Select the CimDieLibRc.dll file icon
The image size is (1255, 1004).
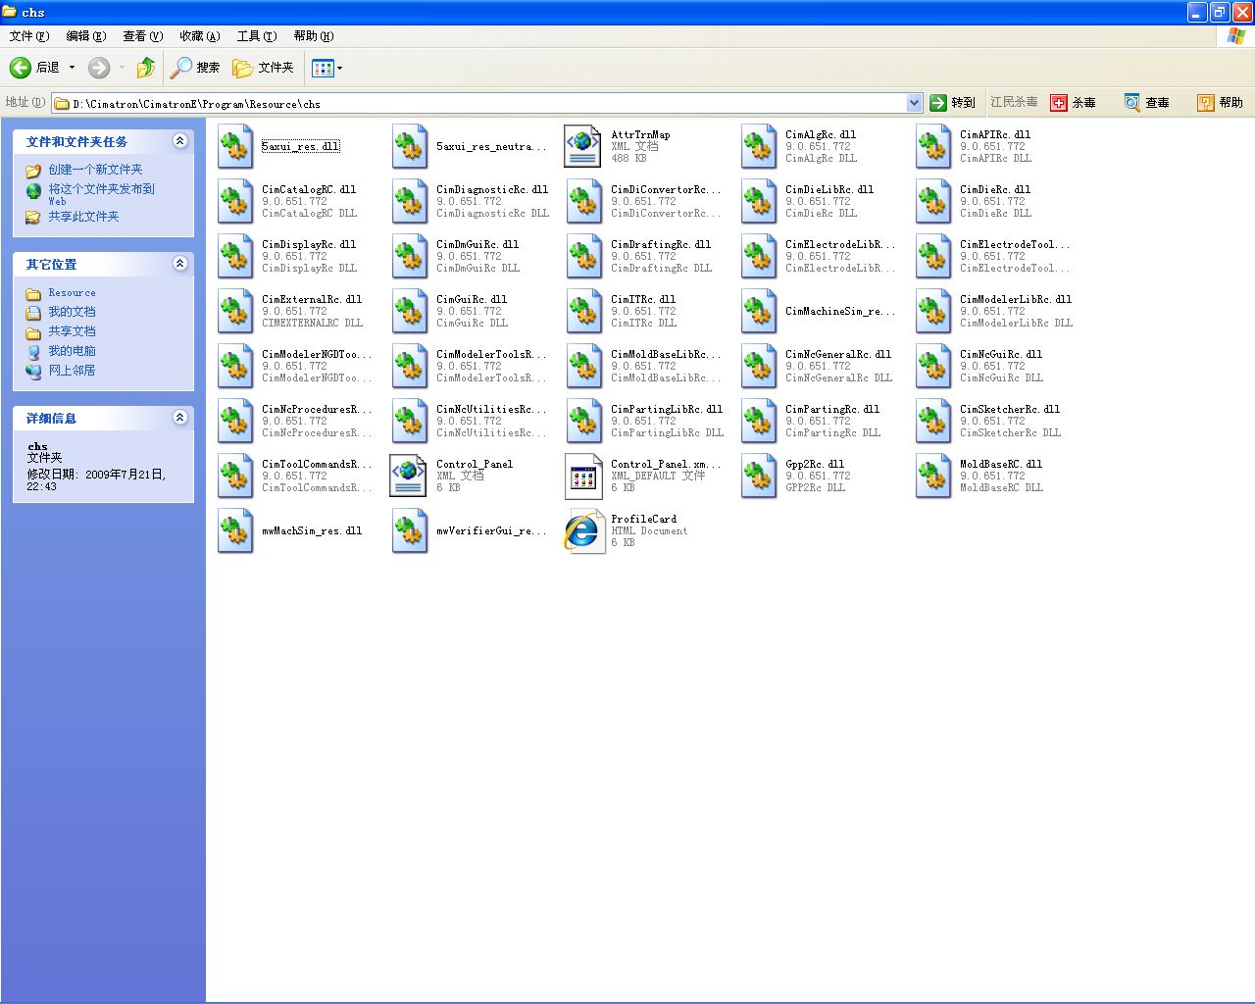pyautogui.click(x=759, y=202)
